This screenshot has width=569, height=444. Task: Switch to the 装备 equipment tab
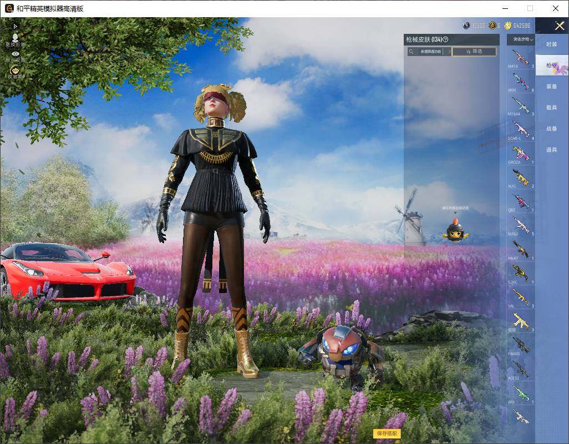click(x=552, y=87)
